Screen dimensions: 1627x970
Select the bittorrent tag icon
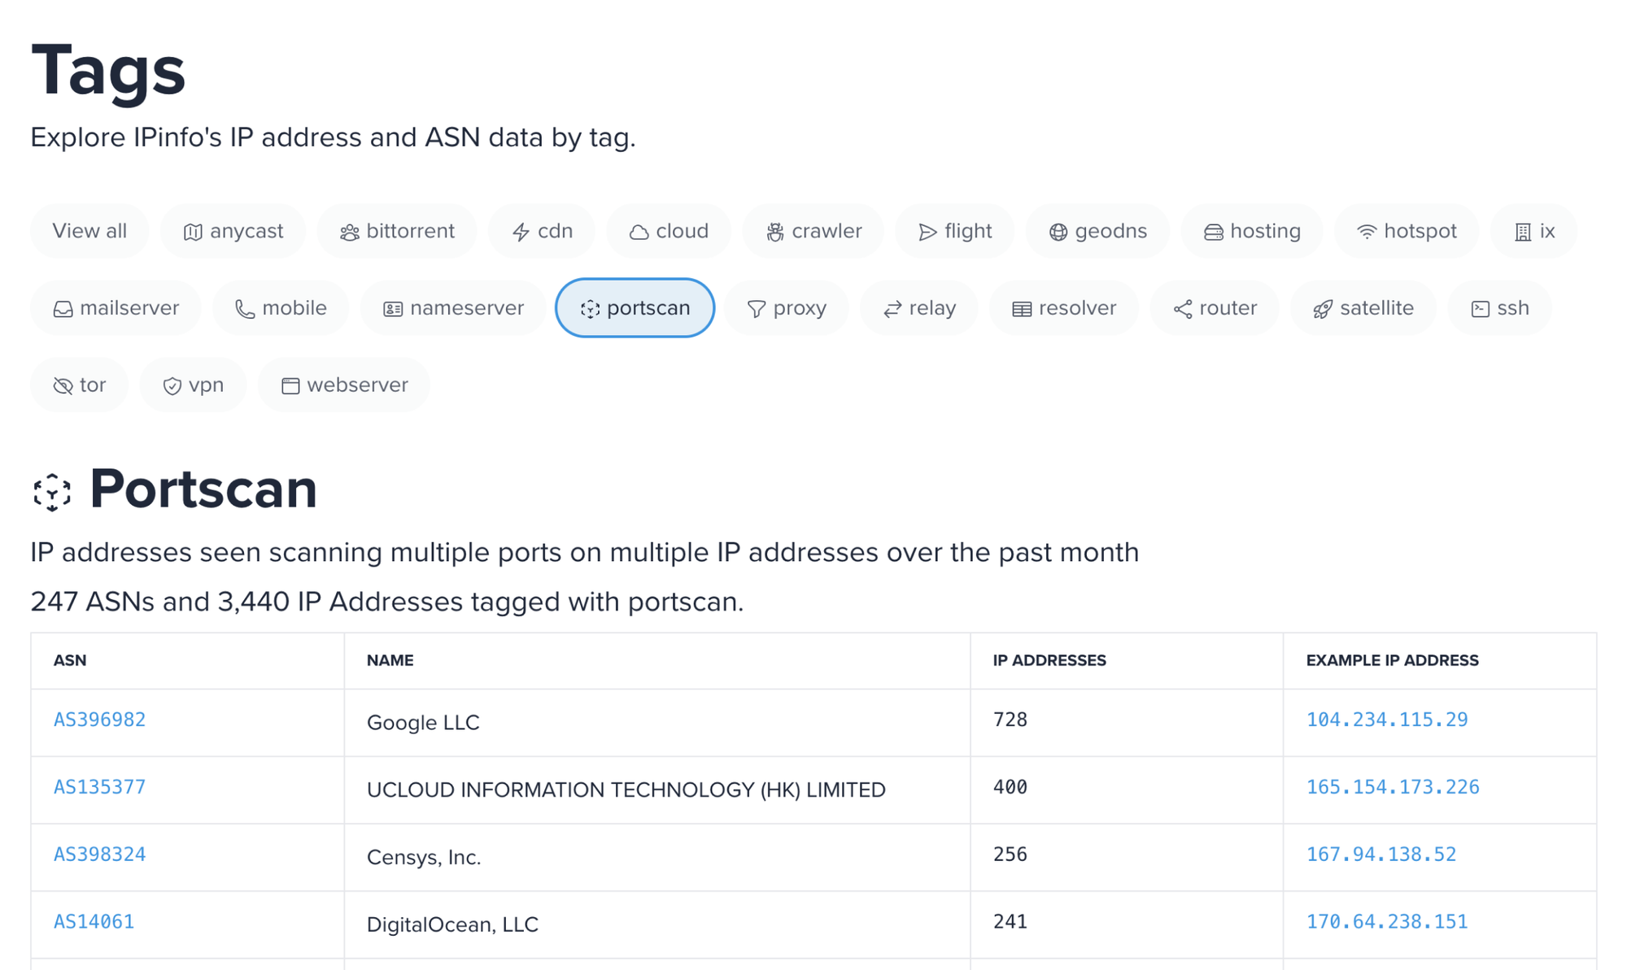point(350,233)
